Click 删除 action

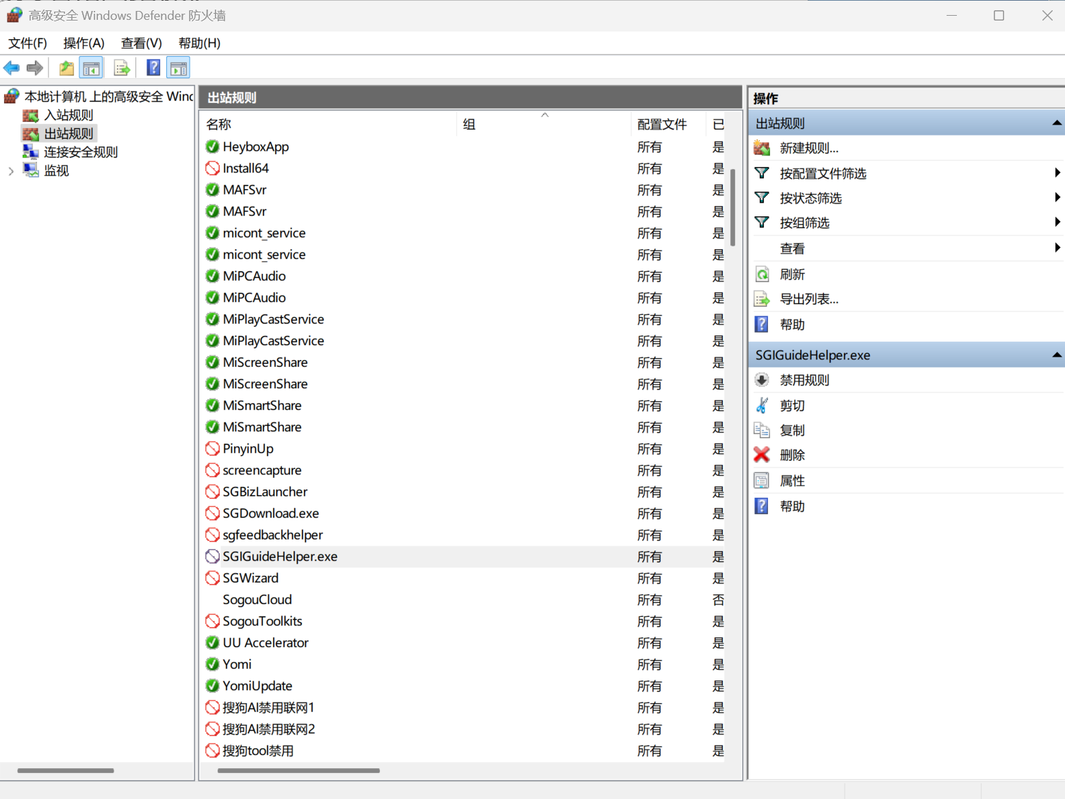click(x=792, y=455)
